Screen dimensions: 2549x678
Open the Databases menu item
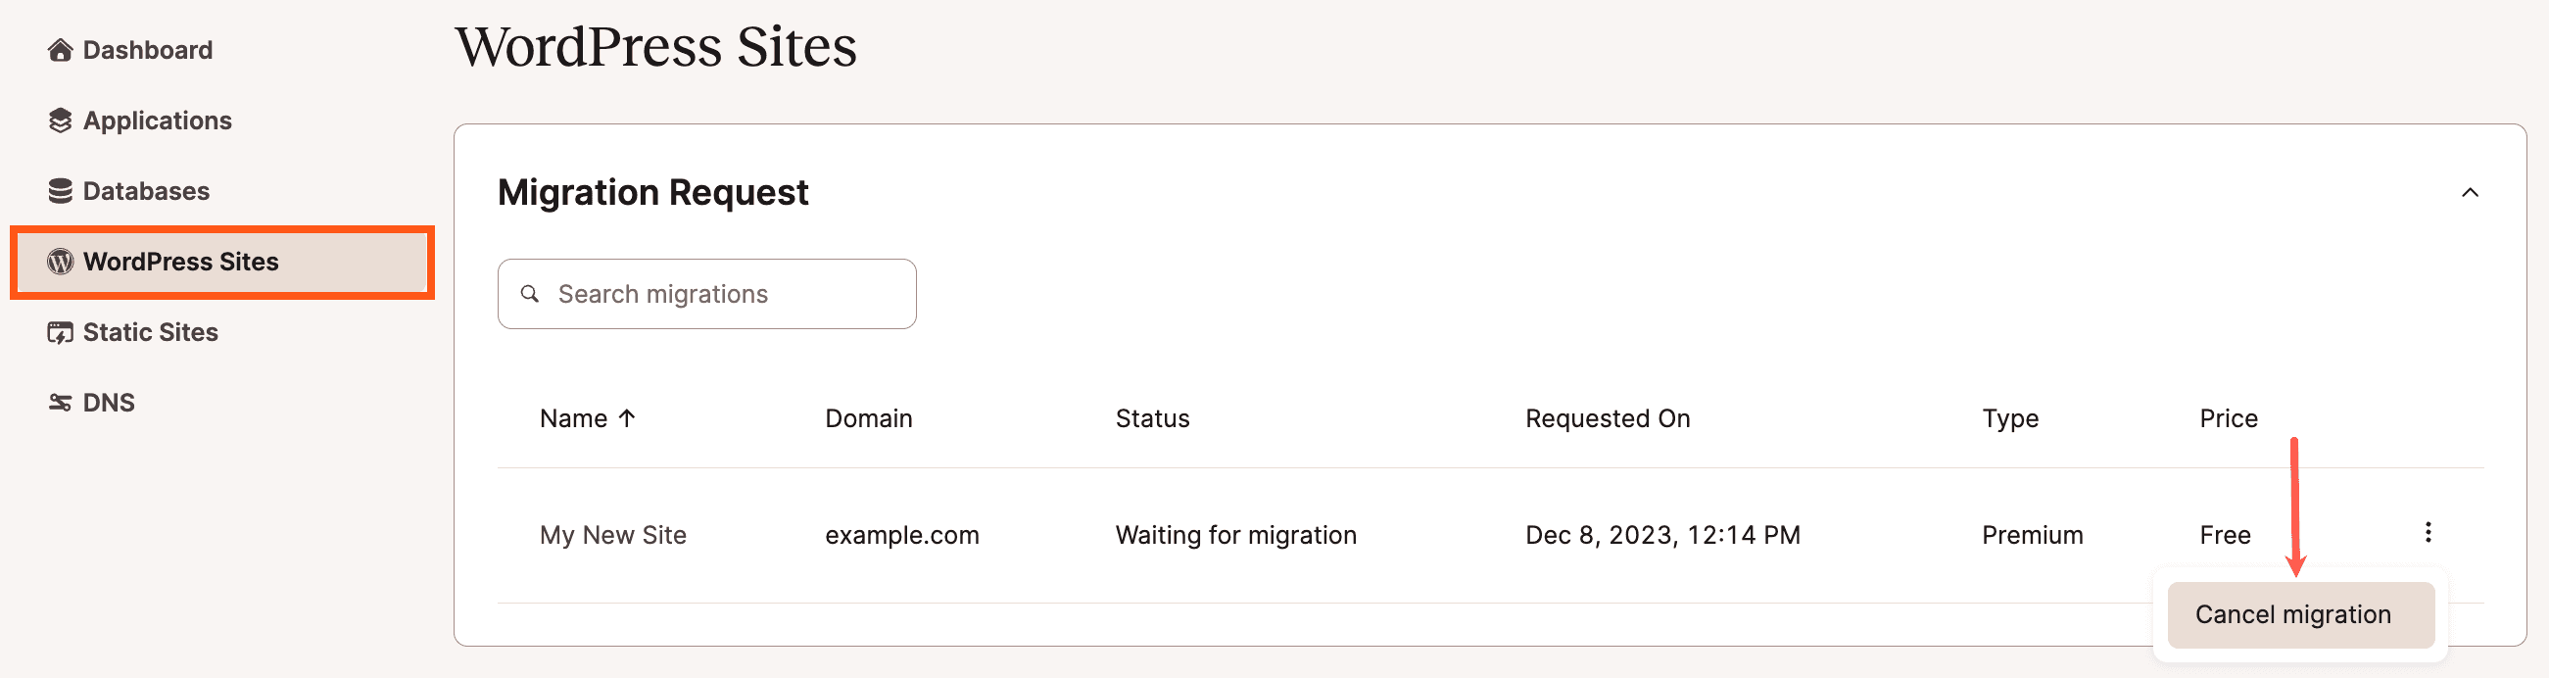pyautogui.click(x=145, y=191)
